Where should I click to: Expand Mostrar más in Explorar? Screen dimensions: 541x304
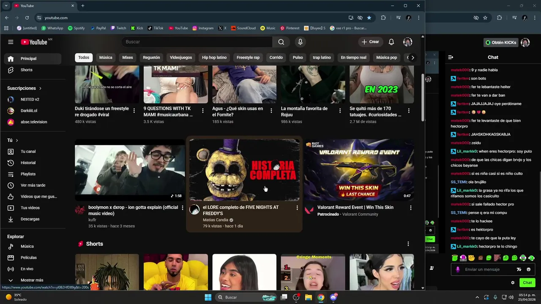tap(32, 280)
